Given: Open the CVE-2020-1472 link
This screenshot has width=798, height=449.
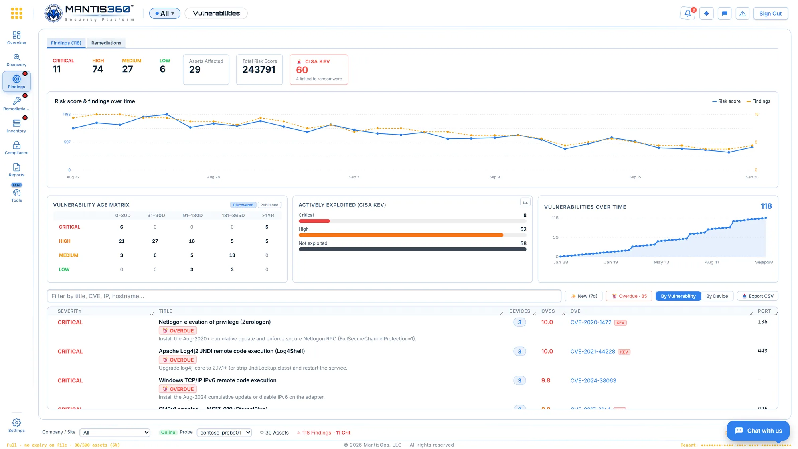Looking at the screenshot, I should [591, 322].
